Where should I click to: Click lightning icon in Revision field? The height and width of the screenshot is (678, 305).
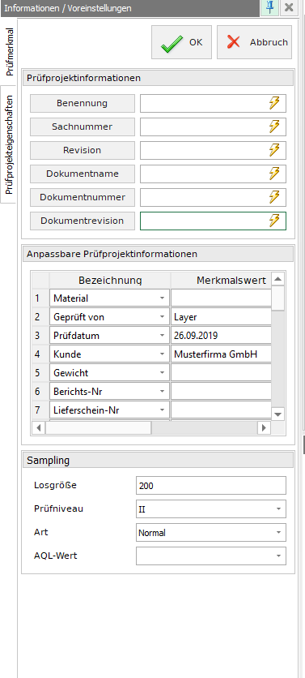point(274,150)
